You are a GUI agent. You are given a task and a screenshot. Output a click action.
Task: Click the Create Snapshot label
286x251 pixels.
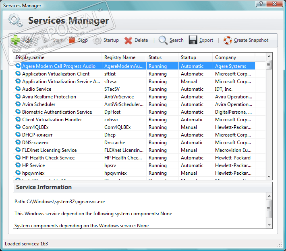pos(251,40)
